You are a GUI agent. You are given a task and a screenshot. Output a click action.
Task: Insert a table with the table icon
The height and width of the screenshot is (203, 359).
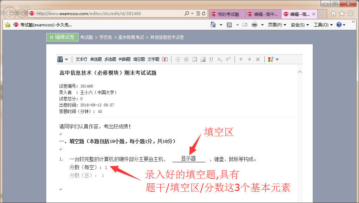[x=194, y=59]
